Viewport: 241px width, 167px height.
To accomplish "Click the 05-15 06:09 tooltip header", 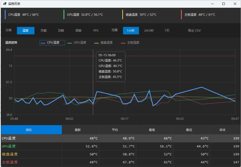I will [107, 55].
